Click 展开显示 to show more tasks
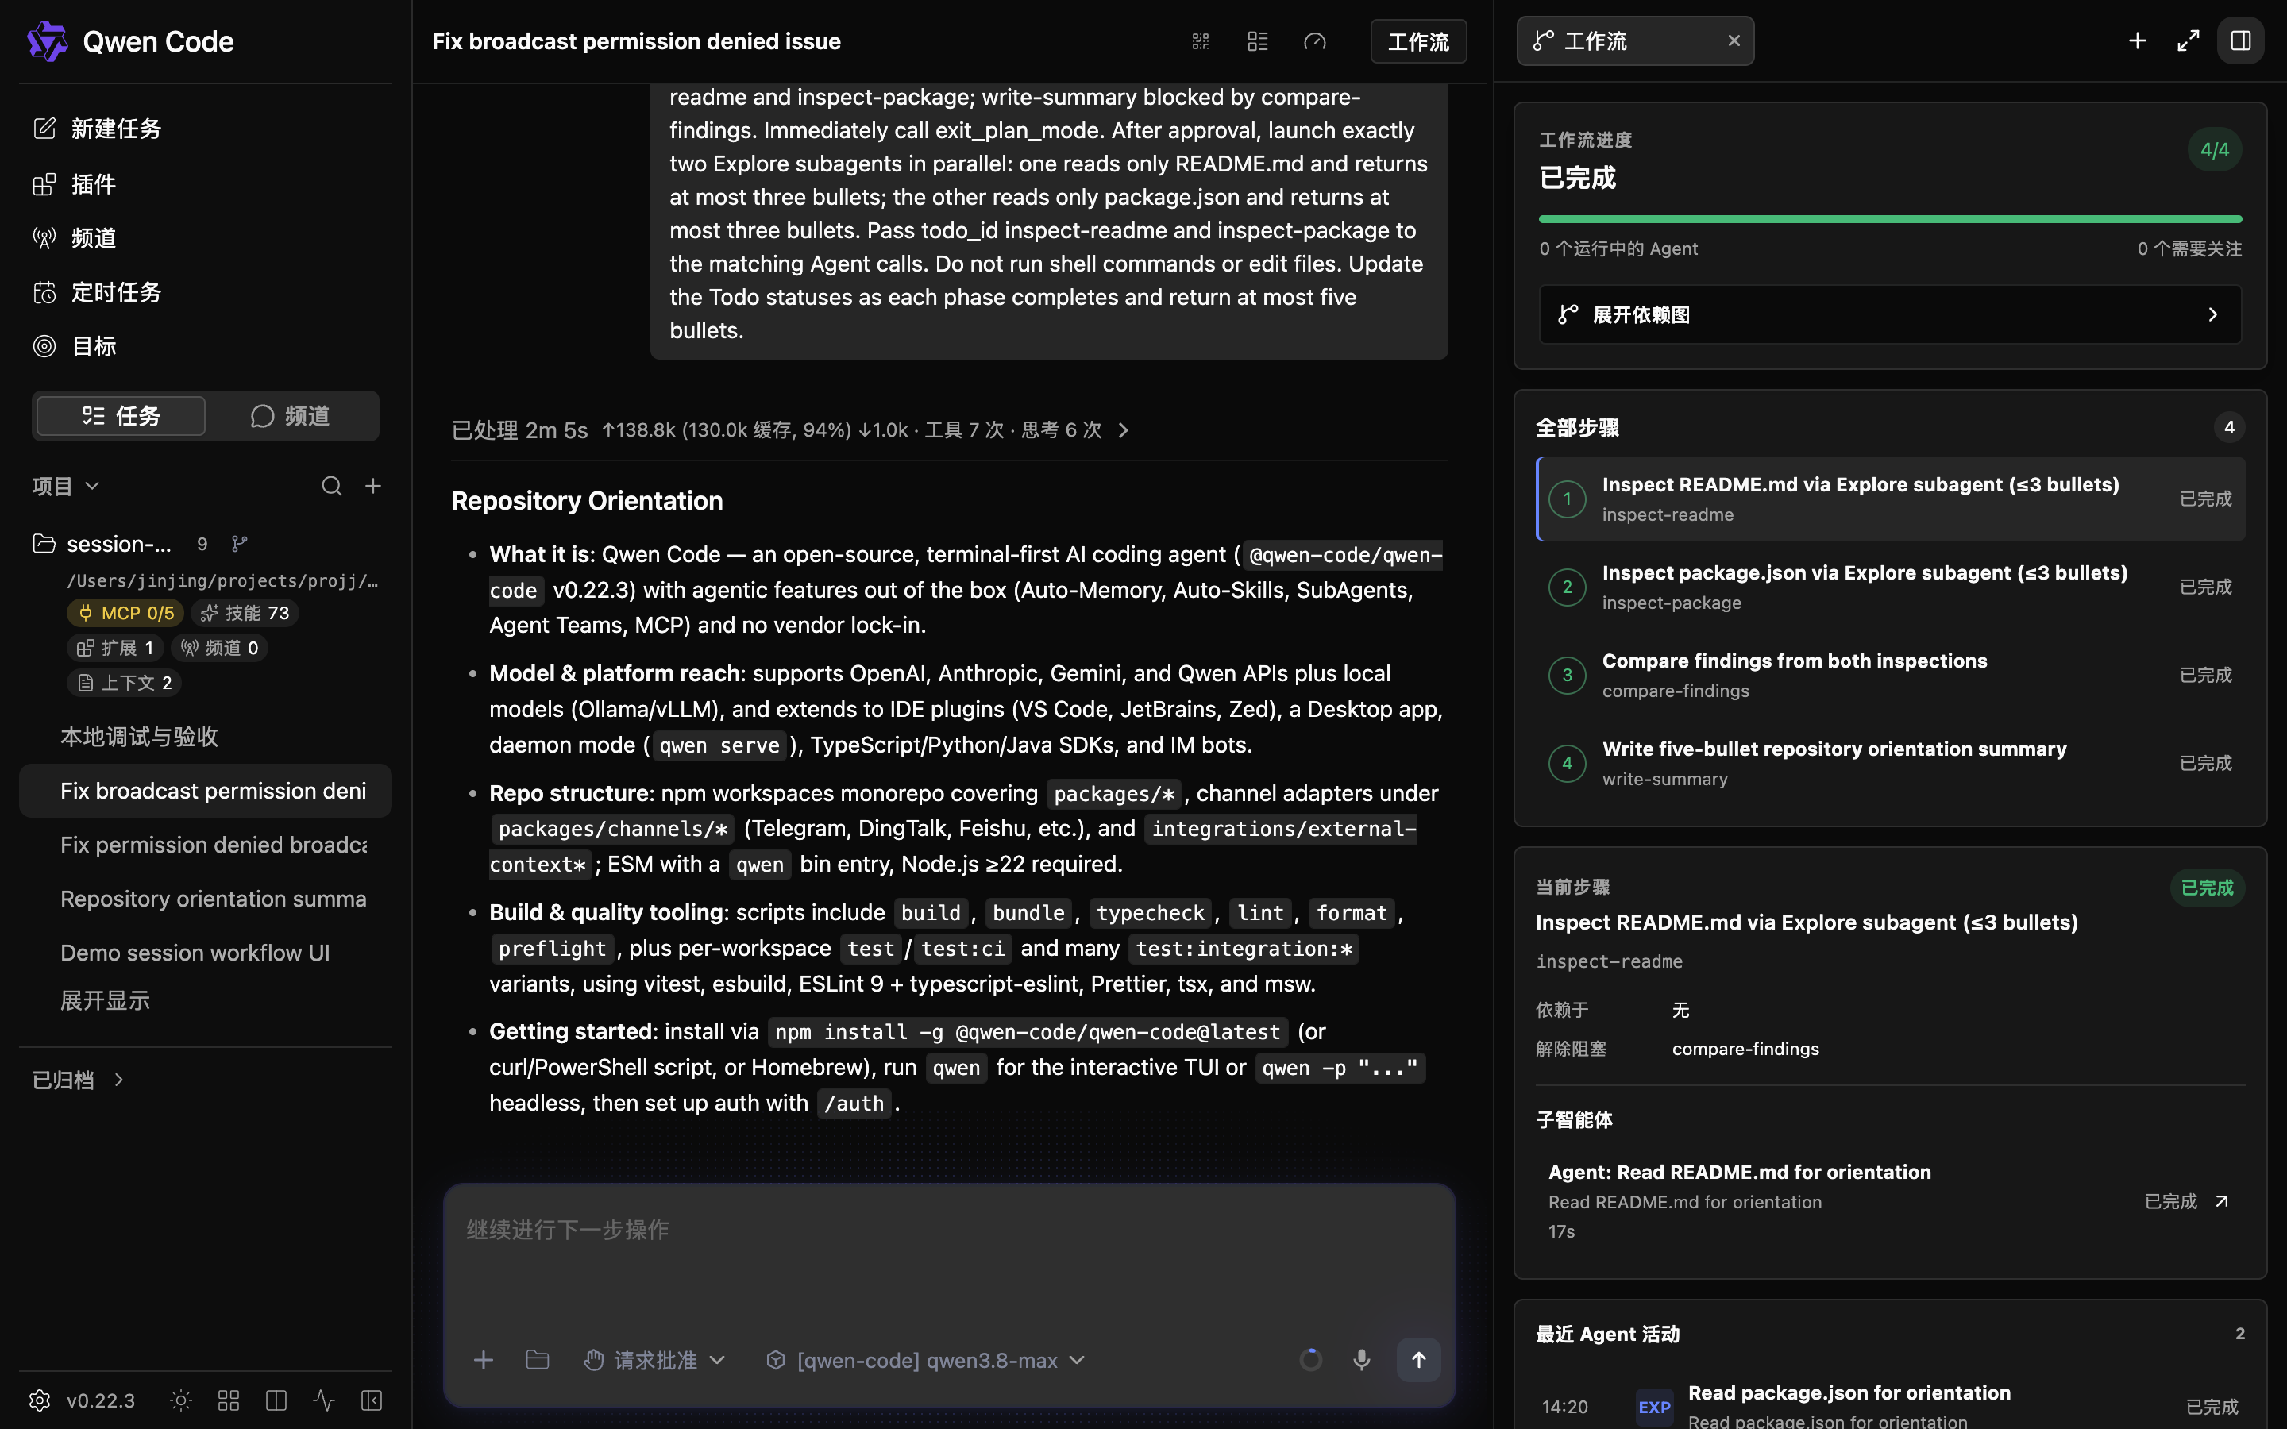Screen dimensions: 2287x1429 pos(105,1001)
